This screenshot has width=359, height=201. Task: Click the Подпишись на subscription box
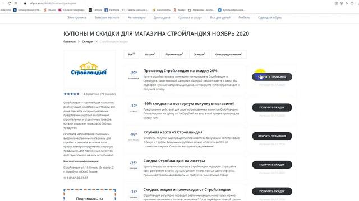tap(90, 195)
